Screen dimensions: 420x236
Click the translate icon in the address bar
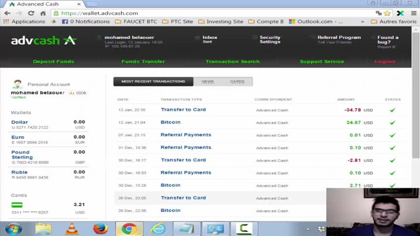(x=379, y=13)
